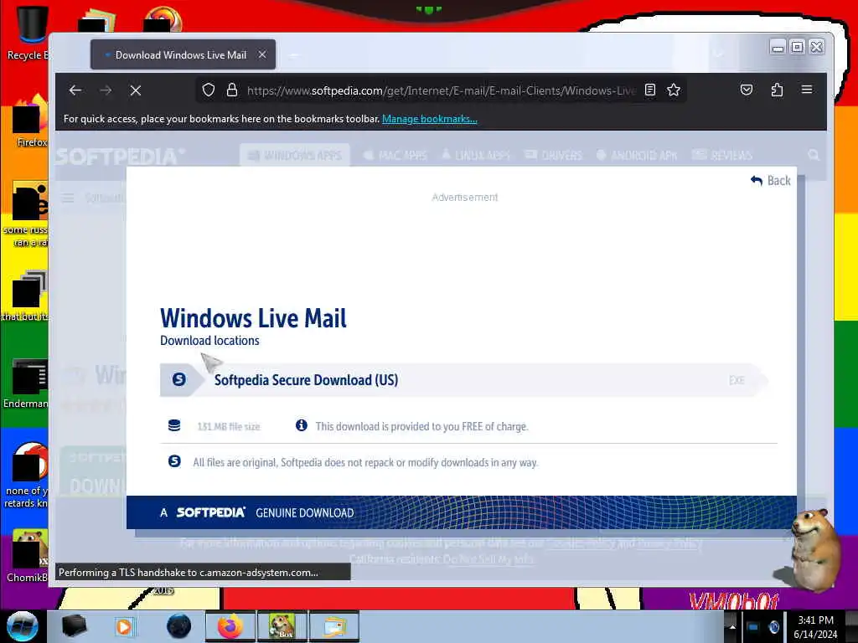Screen dimensions: 858x643
Task: Click the file size database icon
Action: 174,425
